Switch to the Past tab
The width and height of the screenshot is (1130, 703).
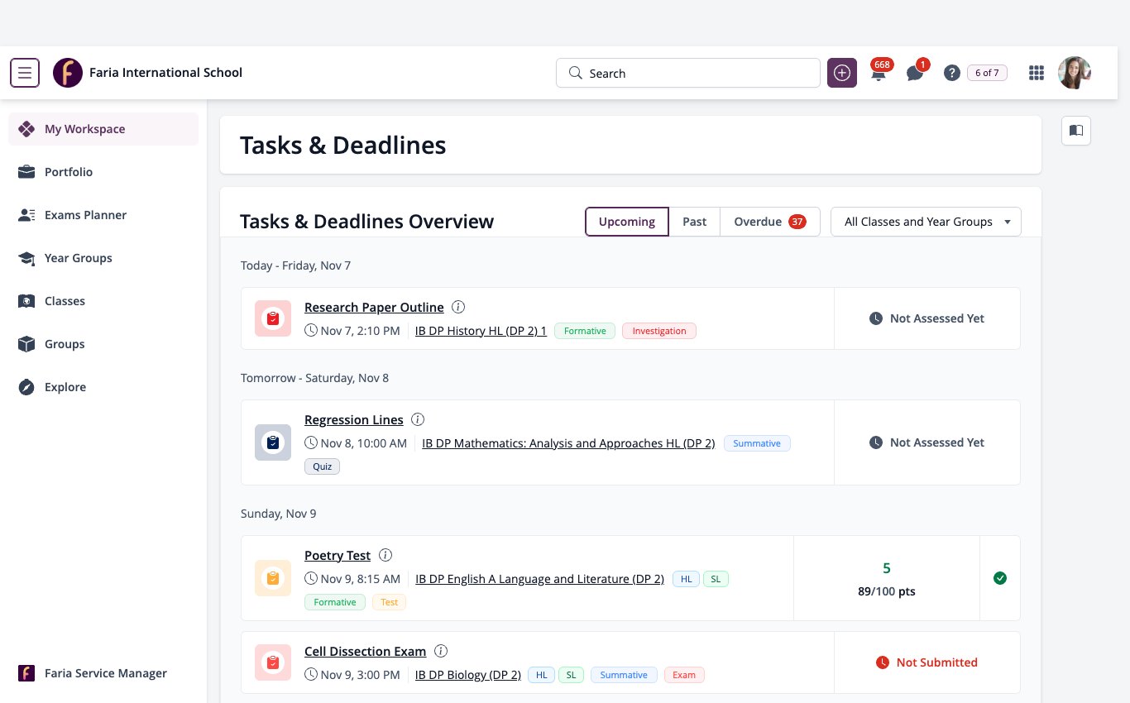click(x=695, y=222)
